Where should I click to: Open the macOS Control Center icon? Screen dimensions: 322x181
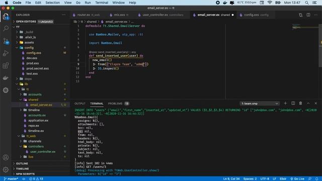(314, 3)
